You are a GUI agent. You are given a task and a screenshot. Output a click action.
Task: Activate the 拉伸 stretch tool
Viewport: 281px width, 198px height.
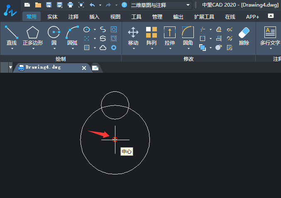tap(169, 36)
